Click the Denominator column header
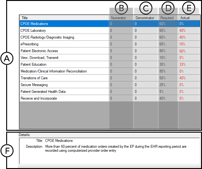Screen dimensions: 202x169 click(145, 18)
